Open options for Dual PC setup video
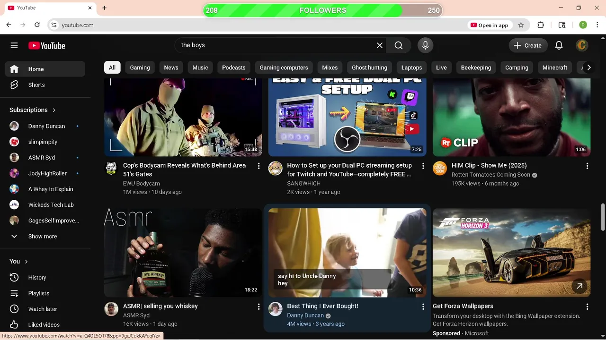Screen dimensions: 606x340 pyautogui.click(x=423, y=166)
